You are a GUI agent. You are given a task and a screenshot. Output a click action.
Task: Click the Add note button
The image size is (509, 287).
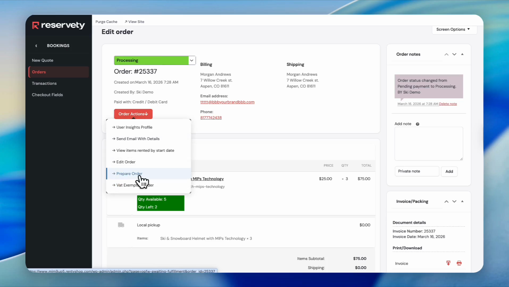click(449, 171)
